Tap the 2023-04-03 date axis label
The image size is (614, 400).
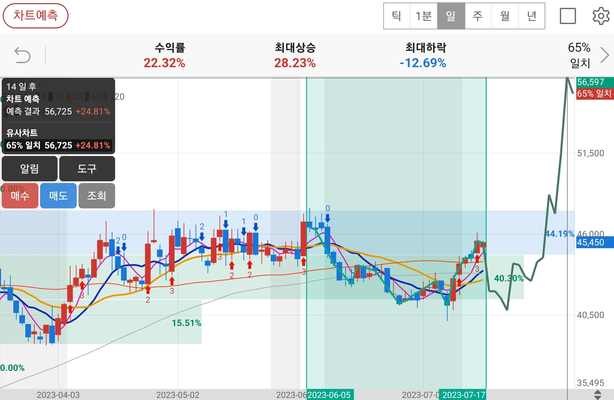pos(58,395)
